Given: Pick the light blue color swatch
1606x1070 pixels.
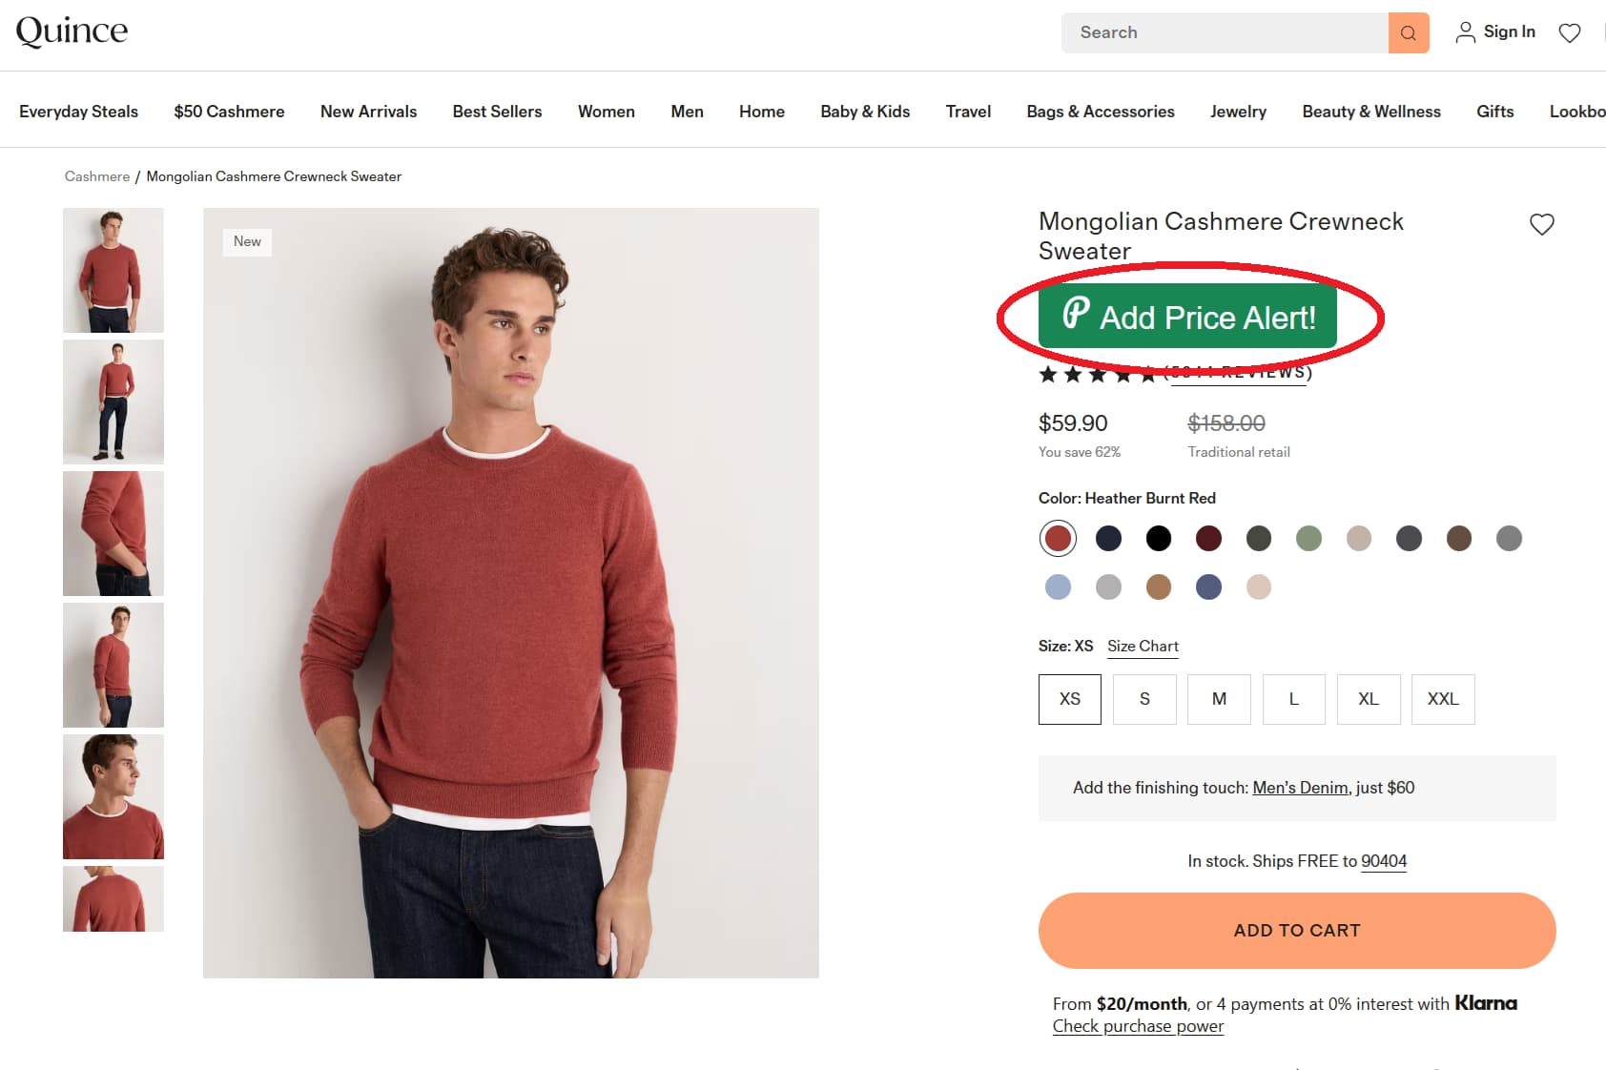Looking at the screenshot, I should pyautogui.click(x=1059, y=586).
